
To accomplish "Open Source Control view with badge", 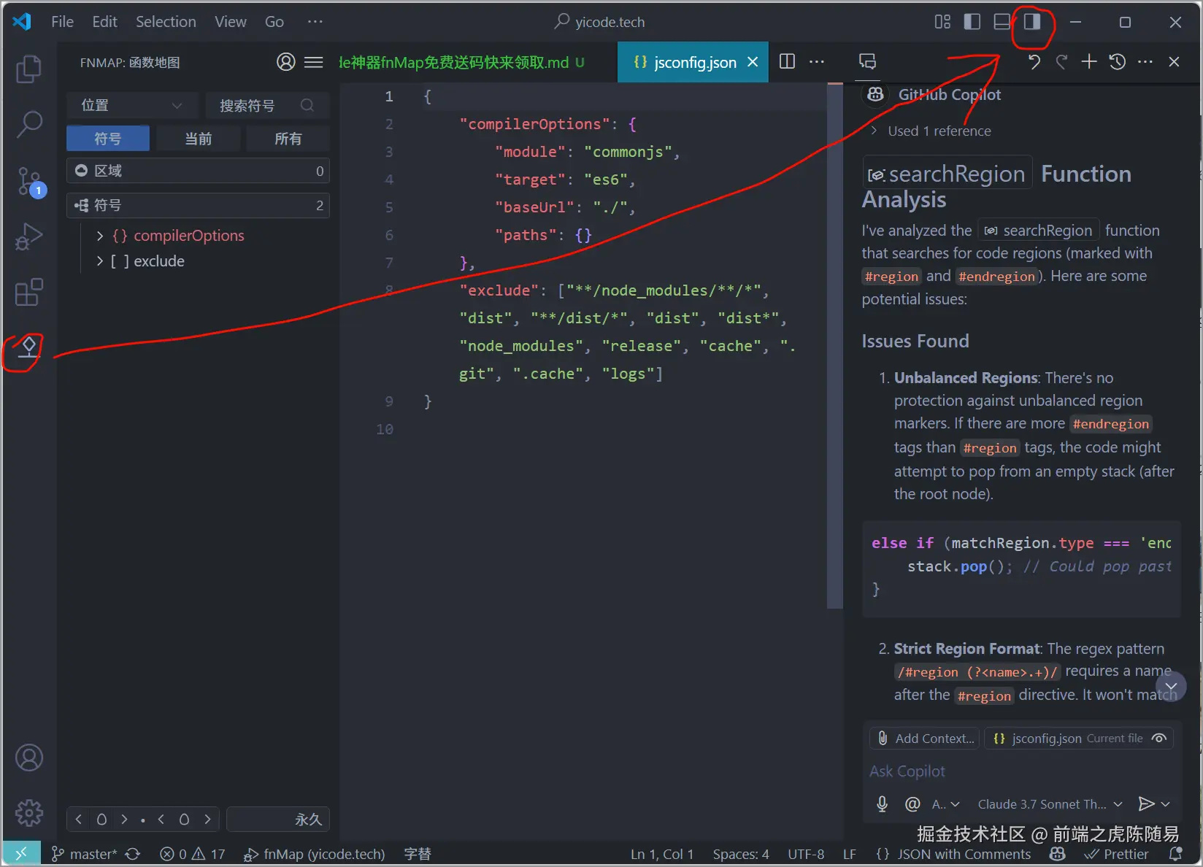I will click(29, 181).
